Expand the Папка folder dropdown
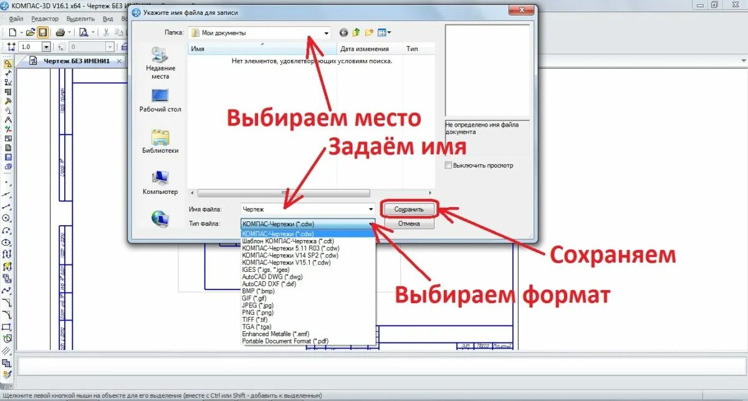Viewport: 748px width, 401px height. point(326,33)
